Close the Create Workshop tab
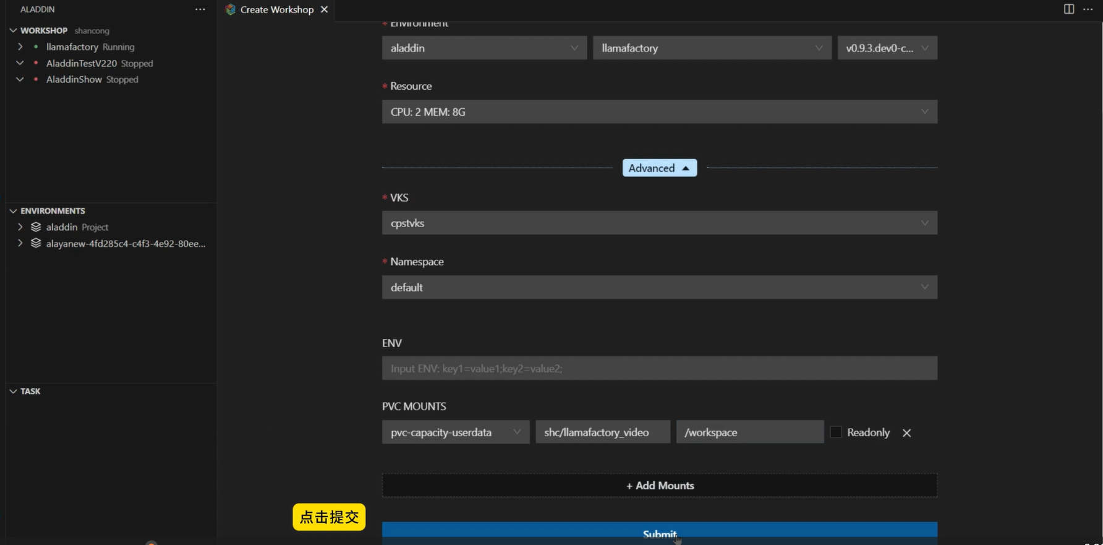The height and width of the screenshot is (545, 1103). 324,9
